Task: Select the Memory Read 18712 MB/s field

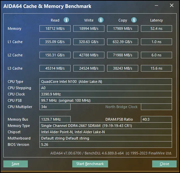Action: tap(55, 29)
